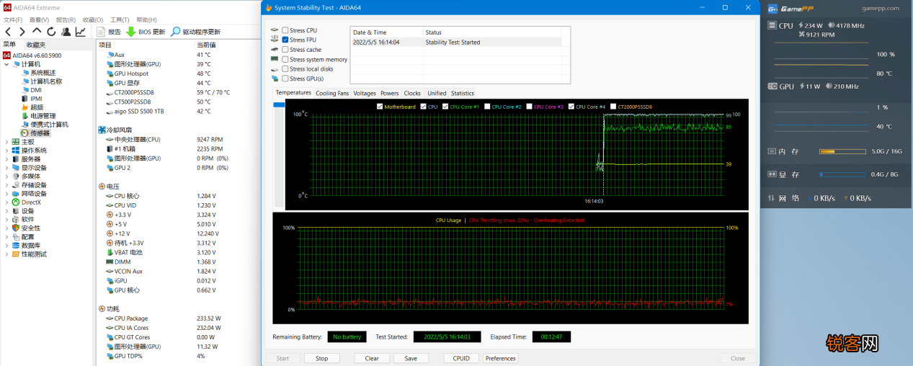
Task: Expand the 多媒体 tree node
Action: pos(7,177)
